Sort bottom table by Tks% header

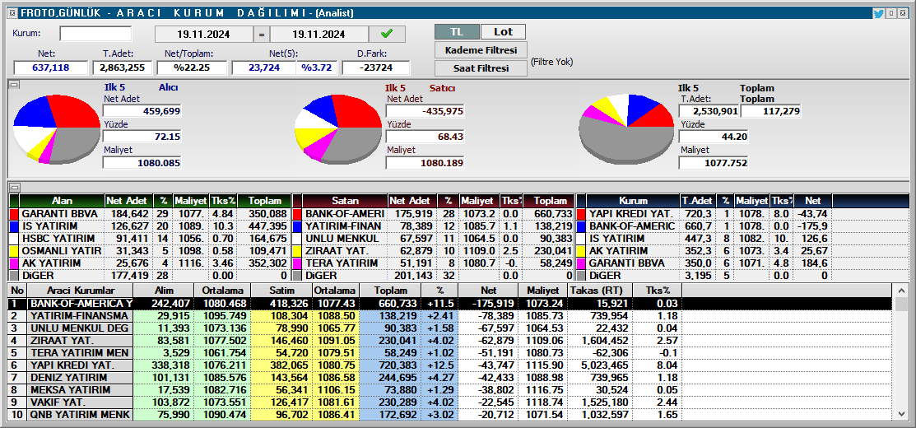tap(658, 291)
